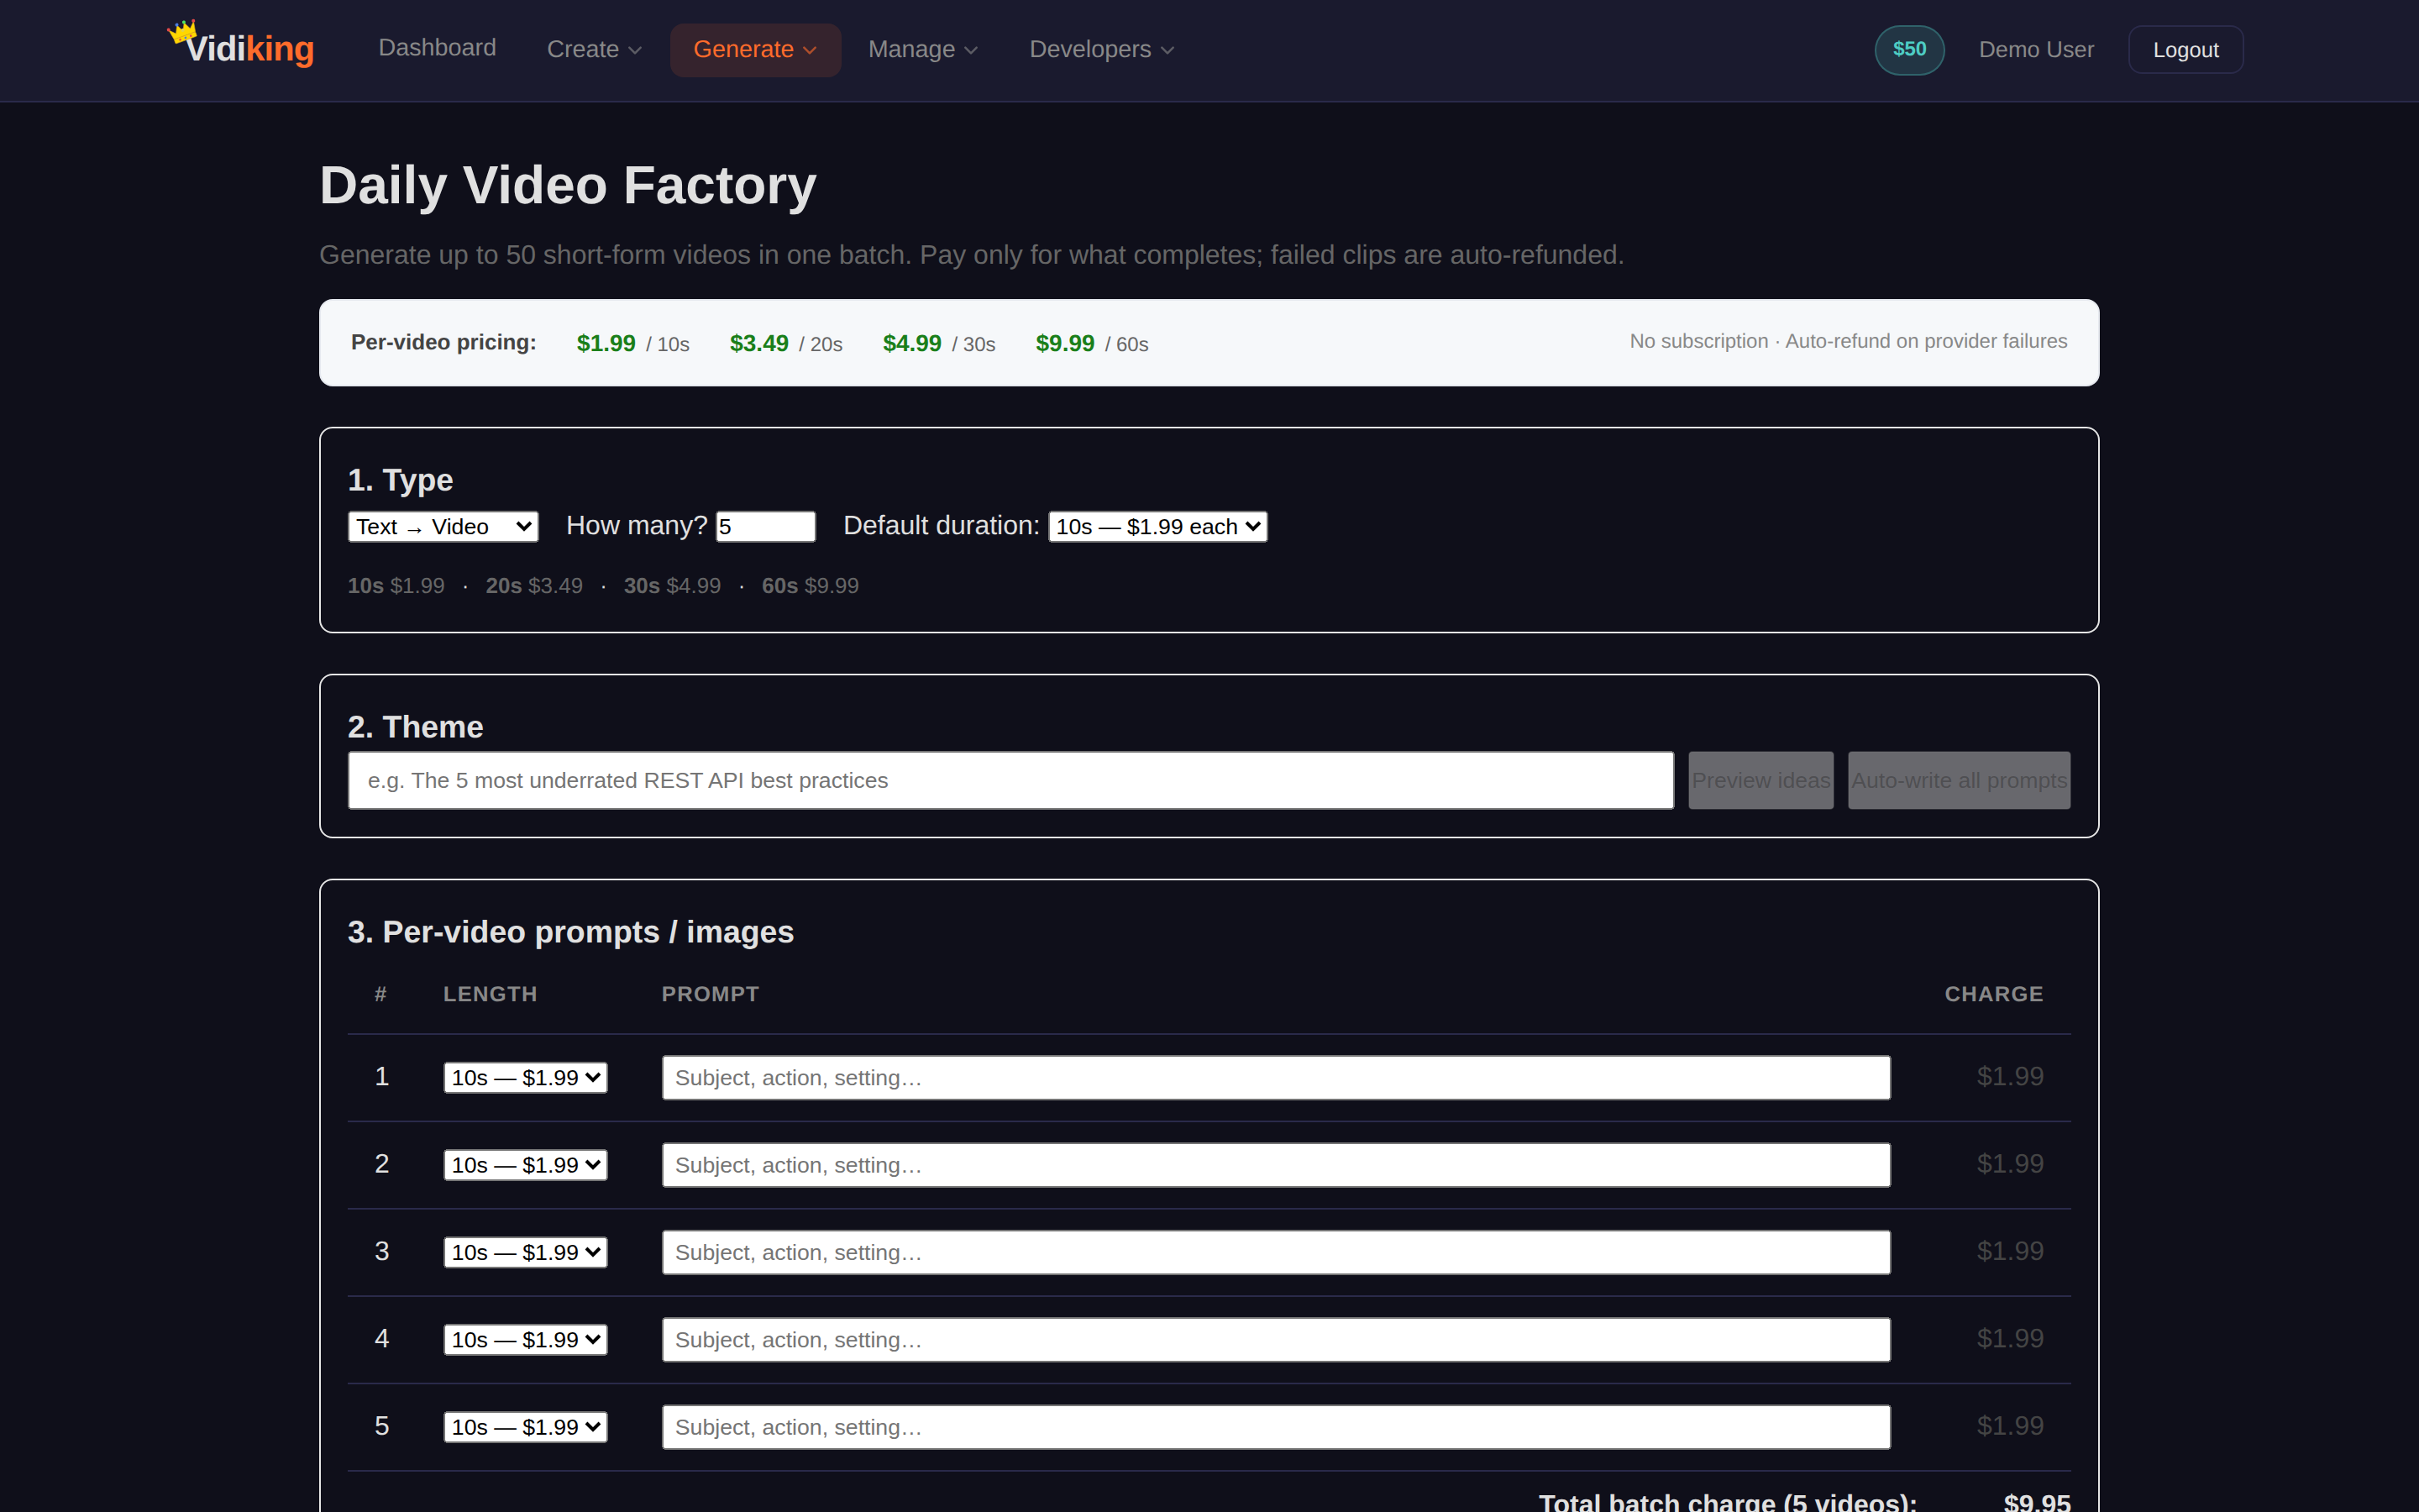Click the 60s $9.99 hint under Type
2419x1512 pixels.
click(x=810, y=585)
